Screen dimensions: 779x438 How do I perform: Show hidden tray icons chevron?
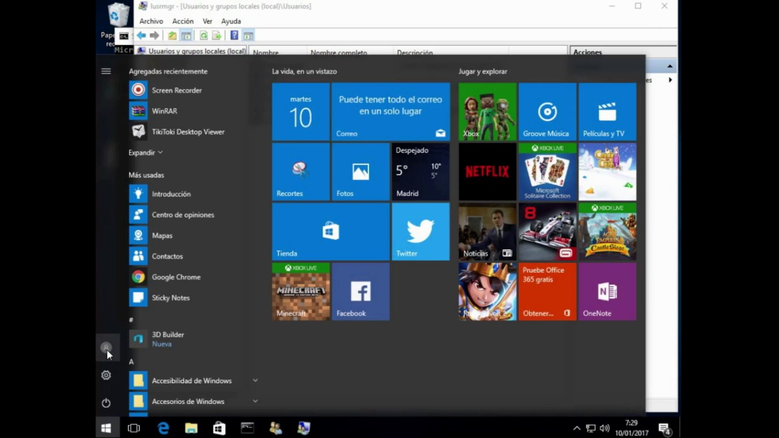[577, 428]
